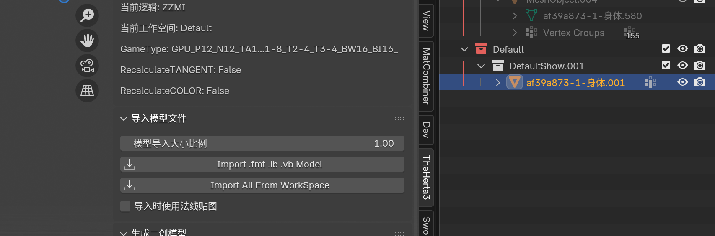Open the MatCombiner sidebar tab
The width and height of the screenshot is (715, 236).
(x=426, y=76)
